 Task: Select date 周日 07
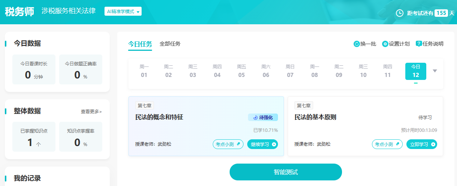point(290,71)
